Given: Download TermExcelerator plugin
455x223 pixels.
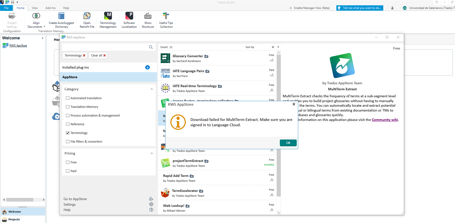Looking at the screenshot, I should tap(272, 195).
